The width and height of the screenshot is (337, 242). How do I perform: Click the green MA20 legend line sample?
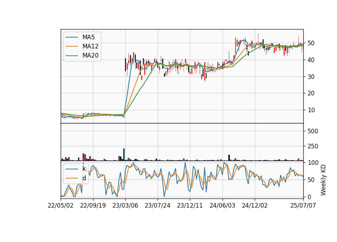72,56
